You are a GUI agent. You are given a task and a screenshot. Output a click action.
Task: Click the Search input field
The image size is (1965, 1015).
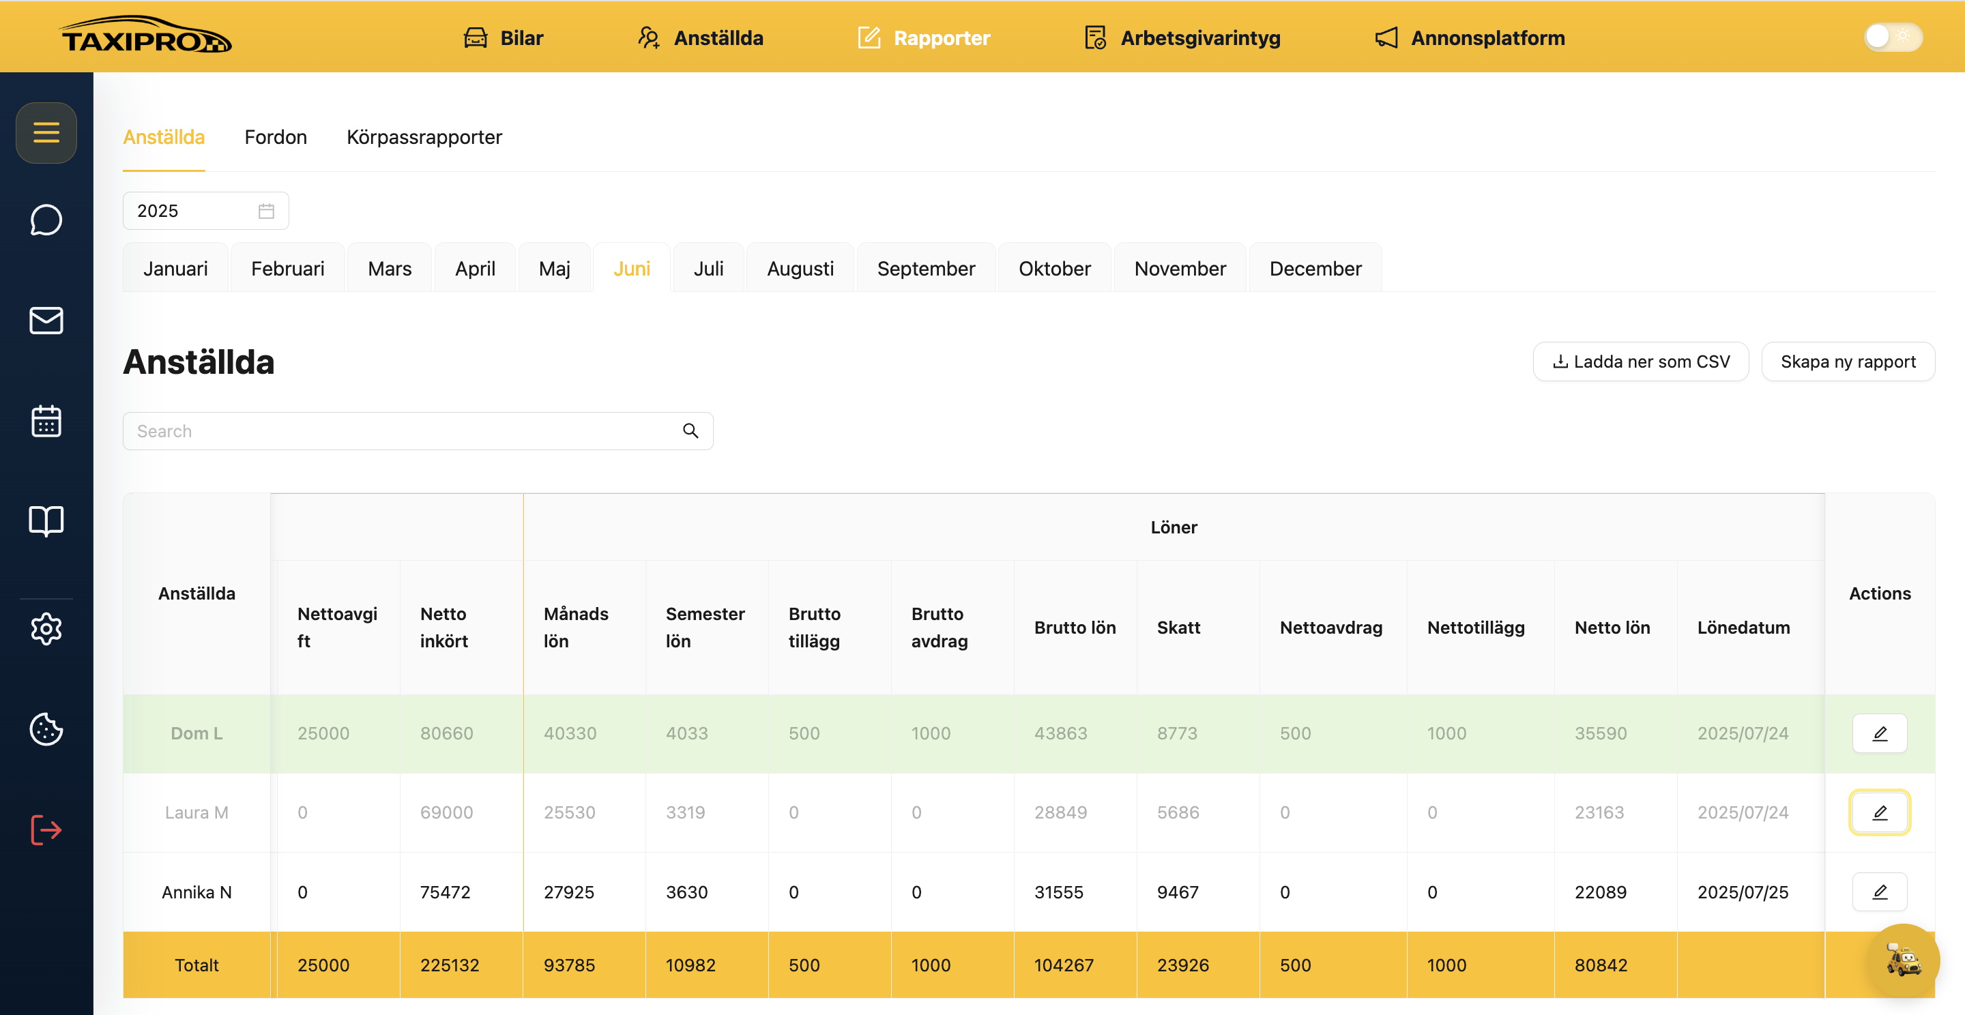(x=418, y=432)
